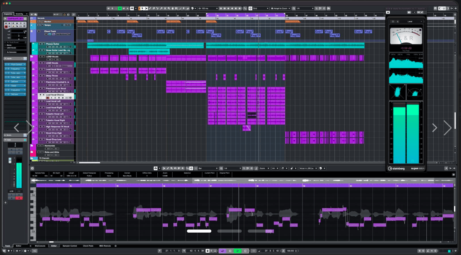Select the Range Selection tool
Screen dimensions: 461x255
(x=146, y=8)
